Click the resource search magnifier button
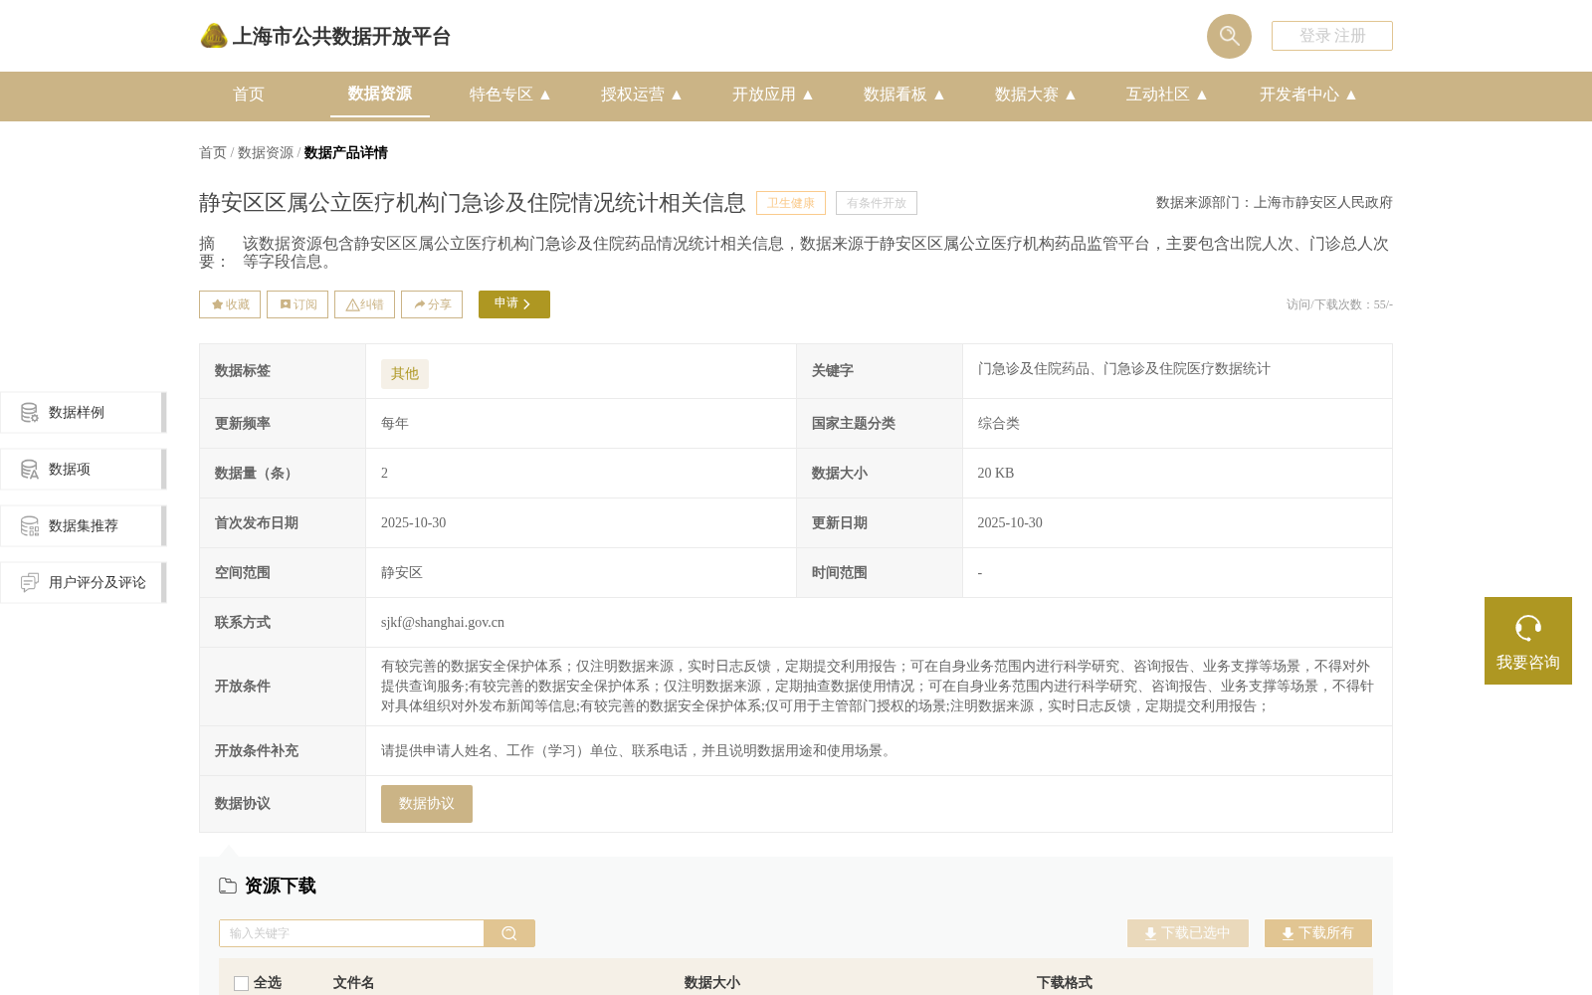Screen dimensions: 1592x995 click(x=509, y=933)
